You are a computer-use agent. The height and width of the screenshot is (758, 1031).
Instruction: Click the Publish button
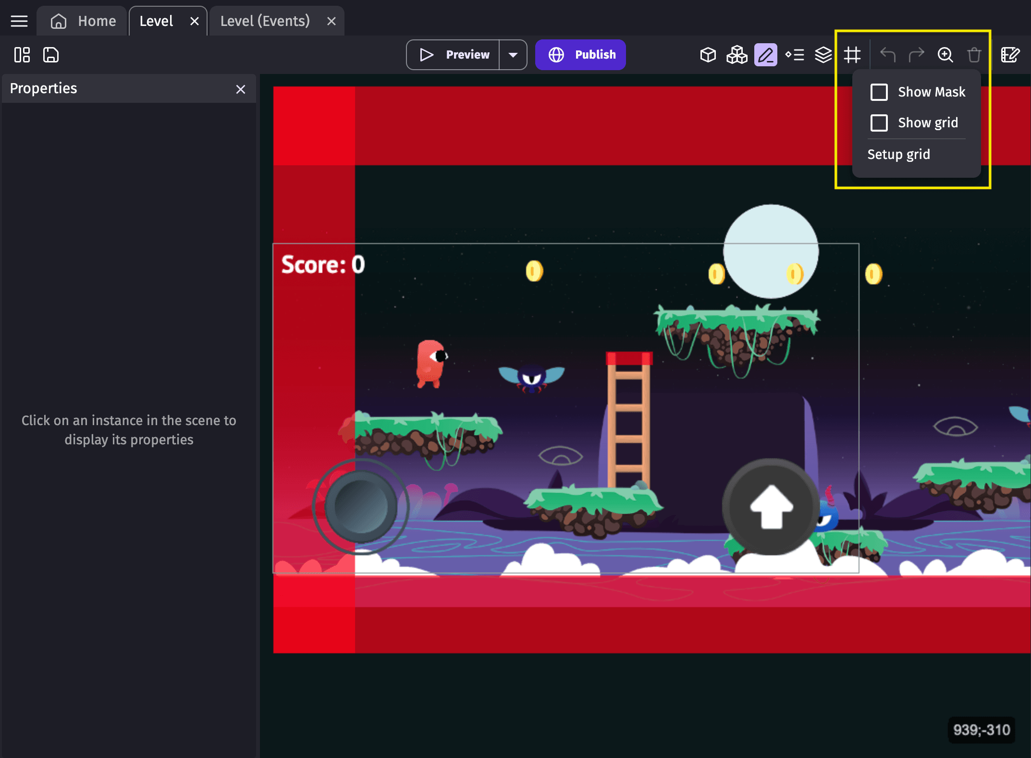(580, 55)
